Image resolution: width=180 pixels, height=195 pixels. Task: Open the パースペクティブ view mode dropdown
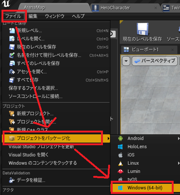tap(155, 61)
